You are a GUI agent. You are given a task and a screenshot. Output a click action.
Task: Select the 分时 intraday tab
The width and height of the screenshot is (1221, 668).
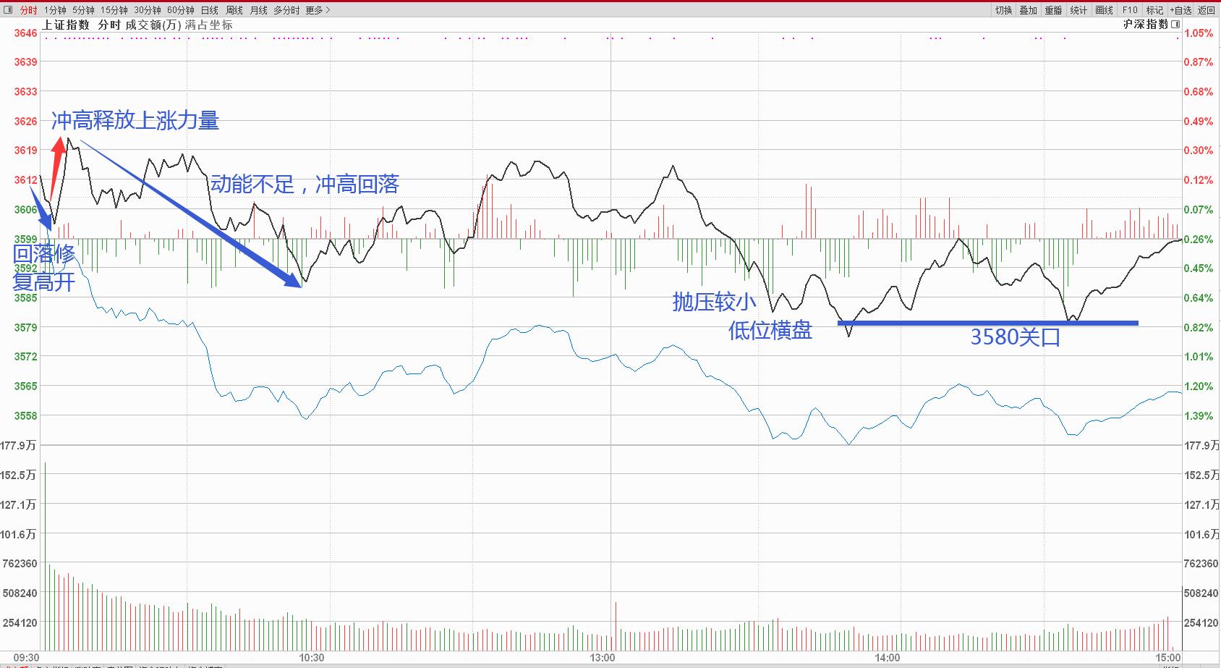[28, 10]
